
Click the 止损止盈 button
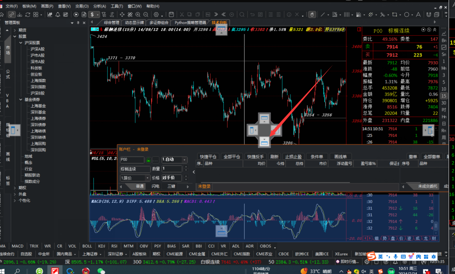pos(293,157)
